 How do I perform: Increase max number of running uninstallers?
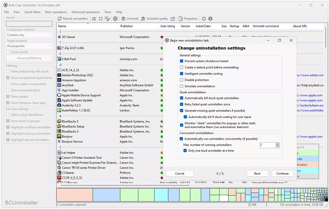coord(277,144)
